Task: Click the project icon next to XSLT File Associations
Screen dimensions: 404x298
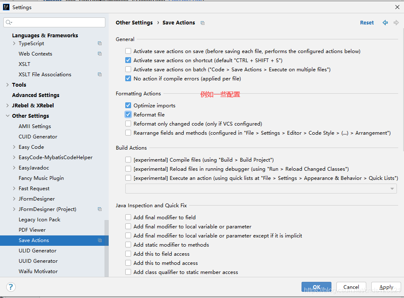Action: pos(100,75)
